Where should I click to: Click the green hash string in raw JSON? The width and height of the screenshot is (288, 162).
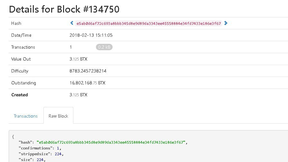(x=111, y=142)
